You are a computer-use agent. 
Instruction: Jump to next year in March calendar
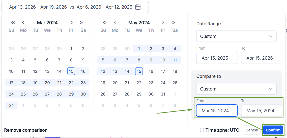[x=81, y=22]
